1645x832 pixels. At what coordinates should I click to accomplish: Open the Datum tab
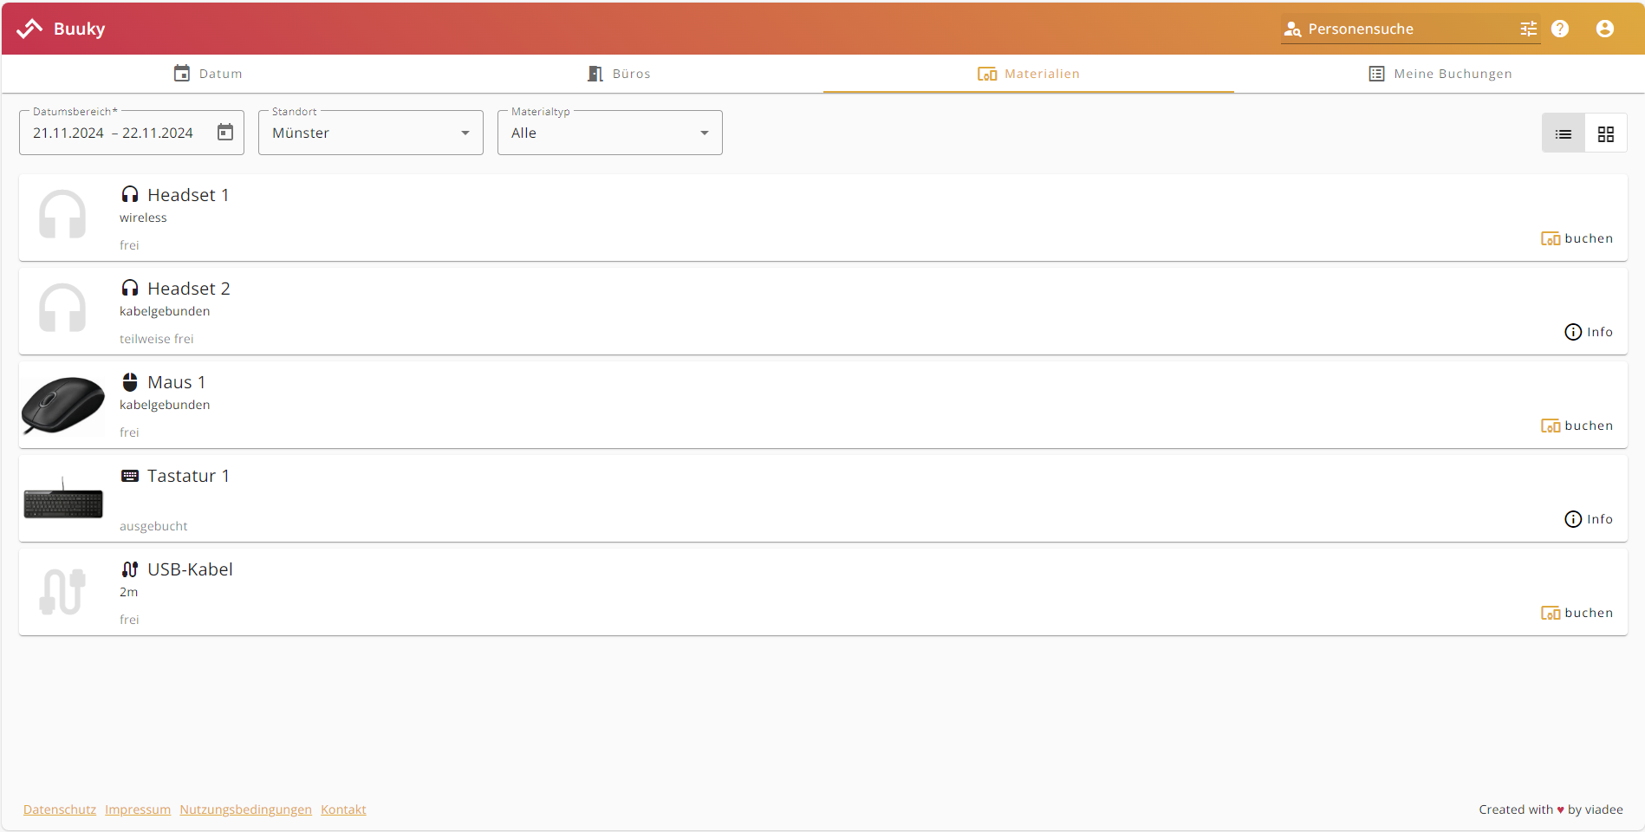208,74
